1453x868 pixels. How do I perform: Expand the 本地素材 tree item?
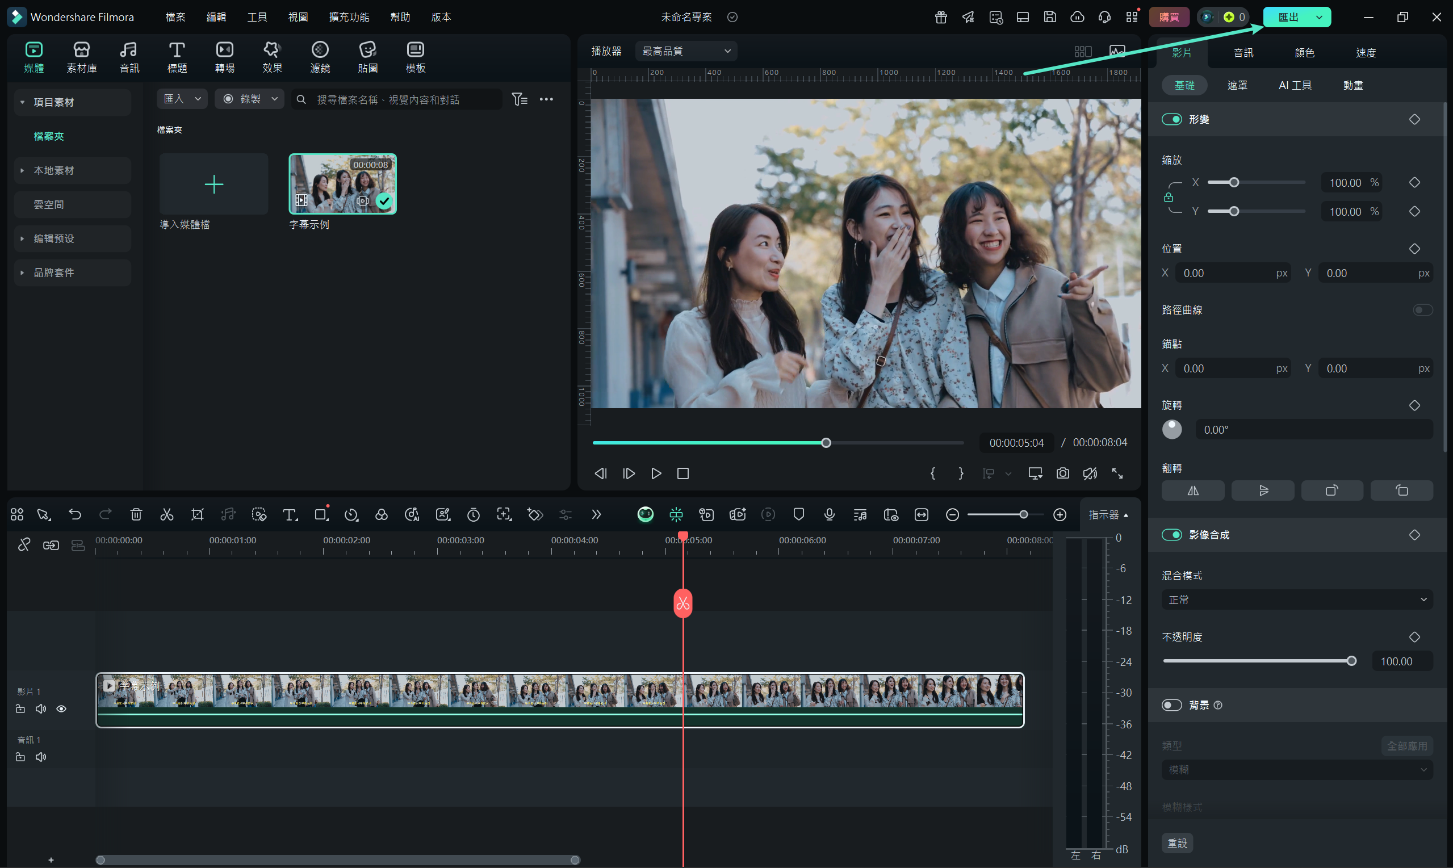click(22, 171)
